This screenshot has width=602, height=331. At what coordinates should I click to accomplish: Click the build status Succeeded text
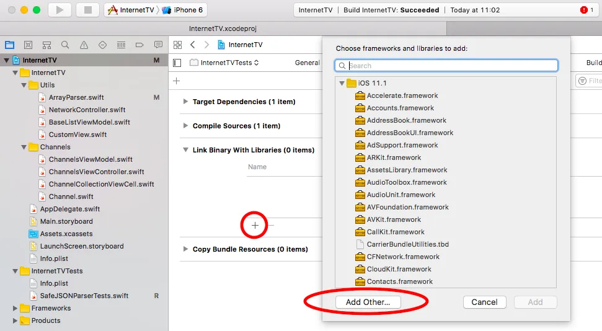pyautogui.click(x=420, y=10)
